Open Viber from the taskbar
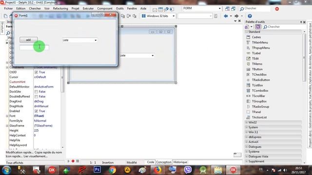The width and height of the screenshot is (312, 175). coord(188,170)
